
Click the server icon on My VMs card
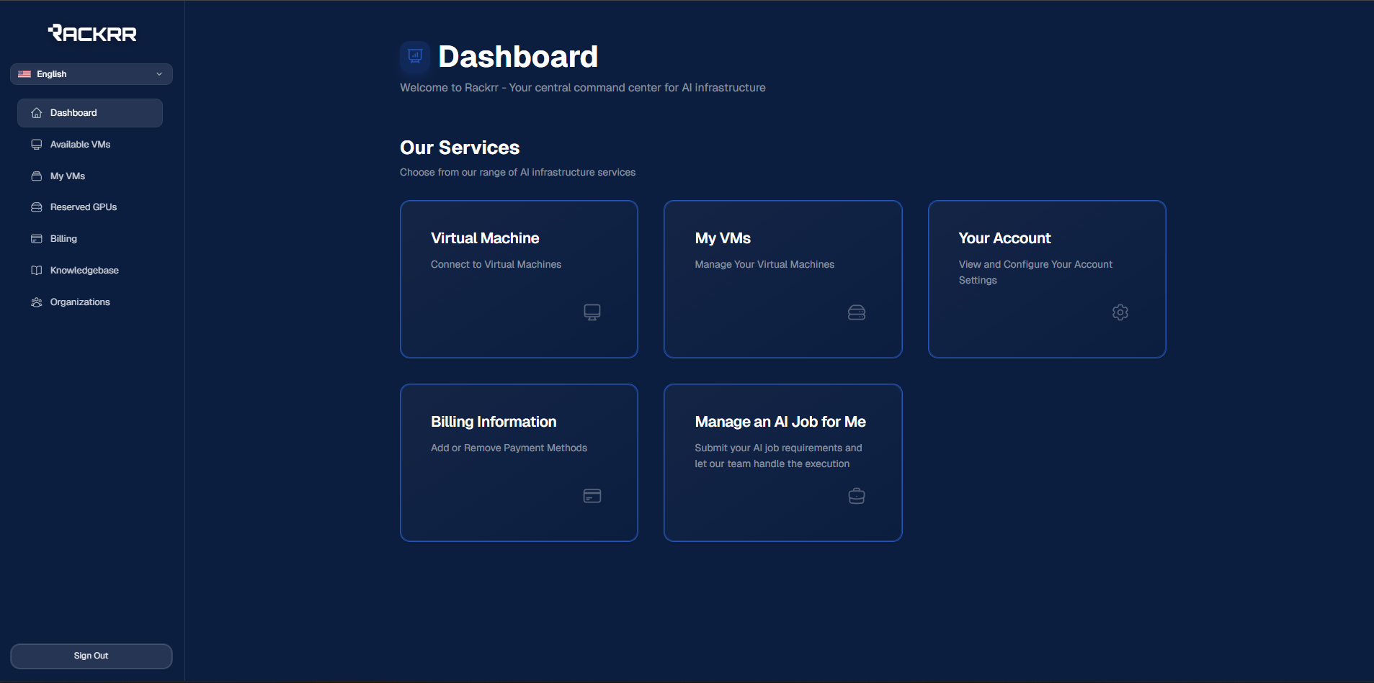click(855, 312)
